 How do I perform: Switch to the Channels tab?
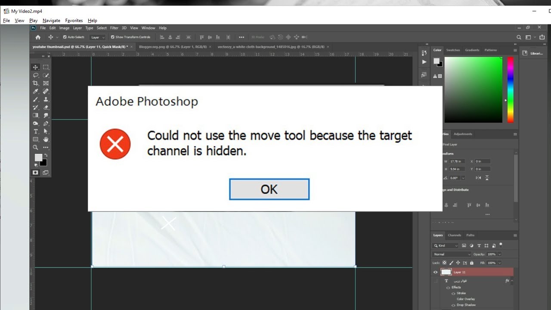pos(454,235)
